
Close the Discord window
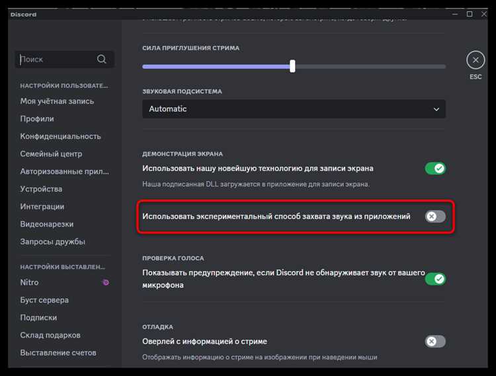pos(483,15)
